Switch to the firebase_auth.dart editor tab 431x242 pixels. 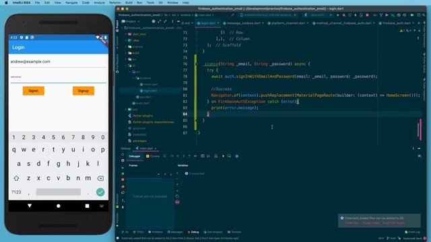tap(396, 23)
